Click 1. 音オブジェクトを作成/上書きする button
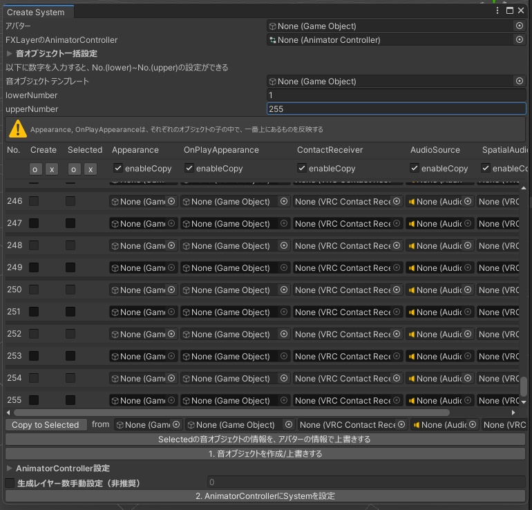This screenshot has width=532, height=510. [x=265, y=453]
